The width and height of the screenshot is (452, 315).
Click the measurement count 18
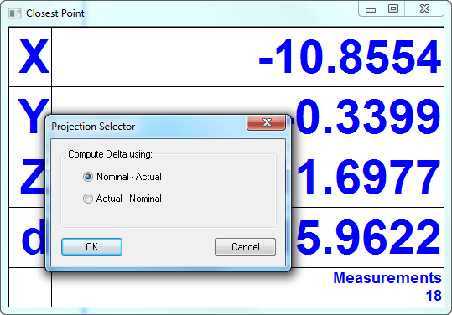(434, 296)
